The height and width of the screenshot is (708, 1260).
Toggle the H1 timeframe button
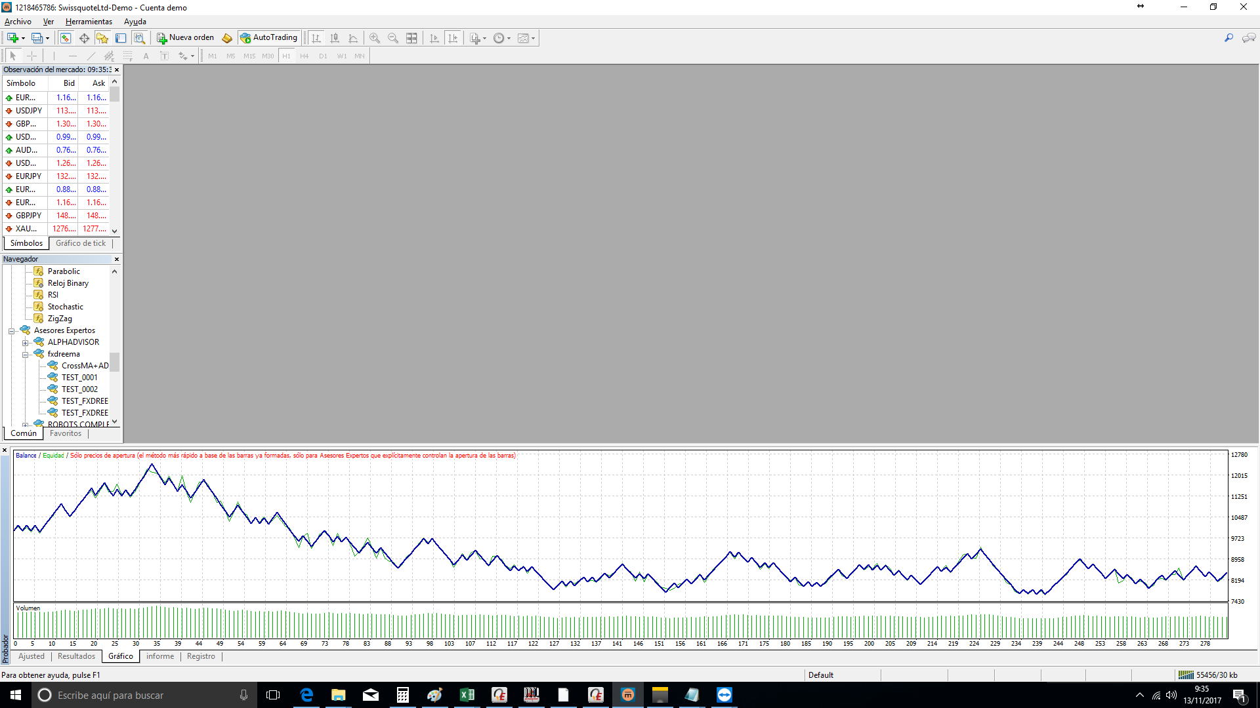pyautogui.click(x=286, y=56)
